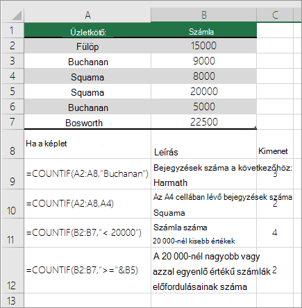
Task: Select 'Buchanan' in row 6
Action: 87,107
